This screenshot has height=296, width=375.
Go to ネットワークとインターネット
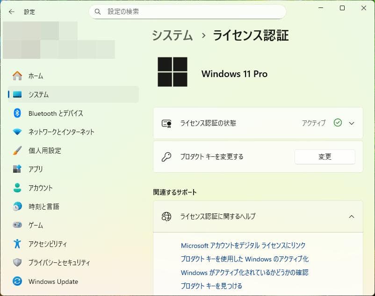[x=73, y=132]
